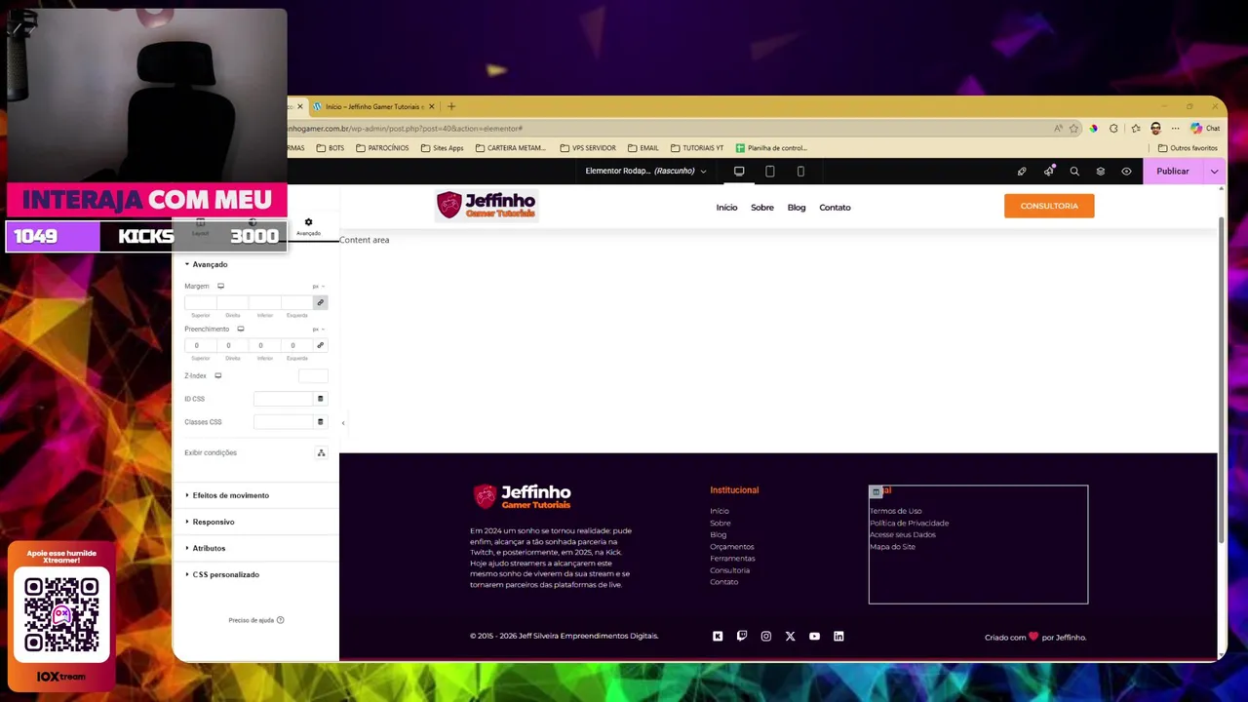Open the structure layers icon

tap(1100, 172)
